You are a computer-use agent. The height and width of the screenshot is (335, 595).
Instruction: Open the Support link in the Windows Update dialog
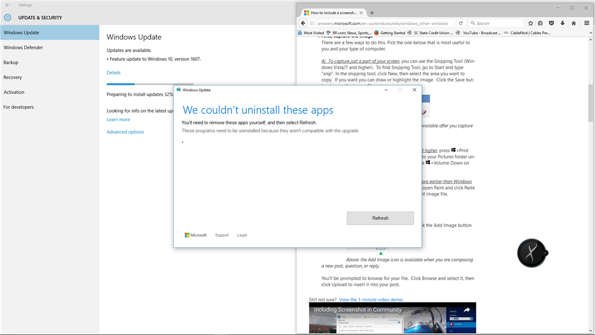tap(221, 235)
